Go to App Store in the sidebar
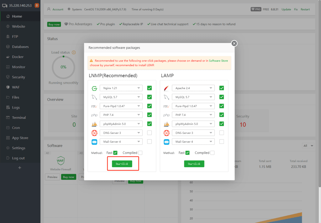321x223 pixels. 20,138
